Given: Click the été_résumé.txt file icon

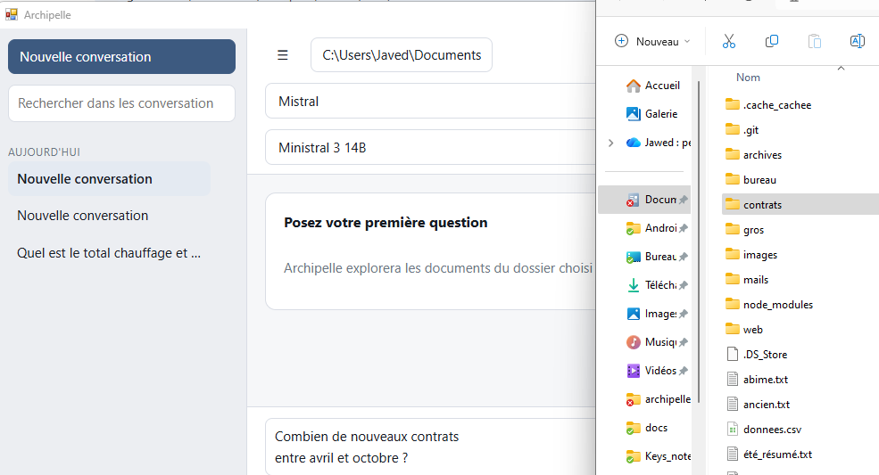Looking at the screenshot, I should pos(732,454).
